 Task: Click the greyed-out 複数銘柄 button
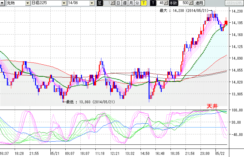pyautogui.click(x=234, y=3)
